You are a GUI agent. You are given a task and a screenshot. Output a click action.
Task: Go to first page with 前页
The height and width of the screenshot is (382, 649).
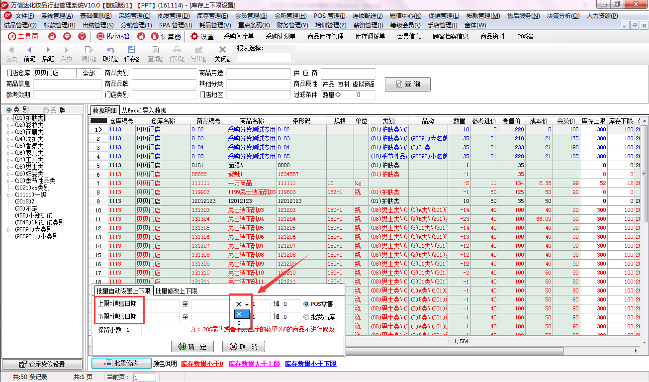[x=11, y=54]
